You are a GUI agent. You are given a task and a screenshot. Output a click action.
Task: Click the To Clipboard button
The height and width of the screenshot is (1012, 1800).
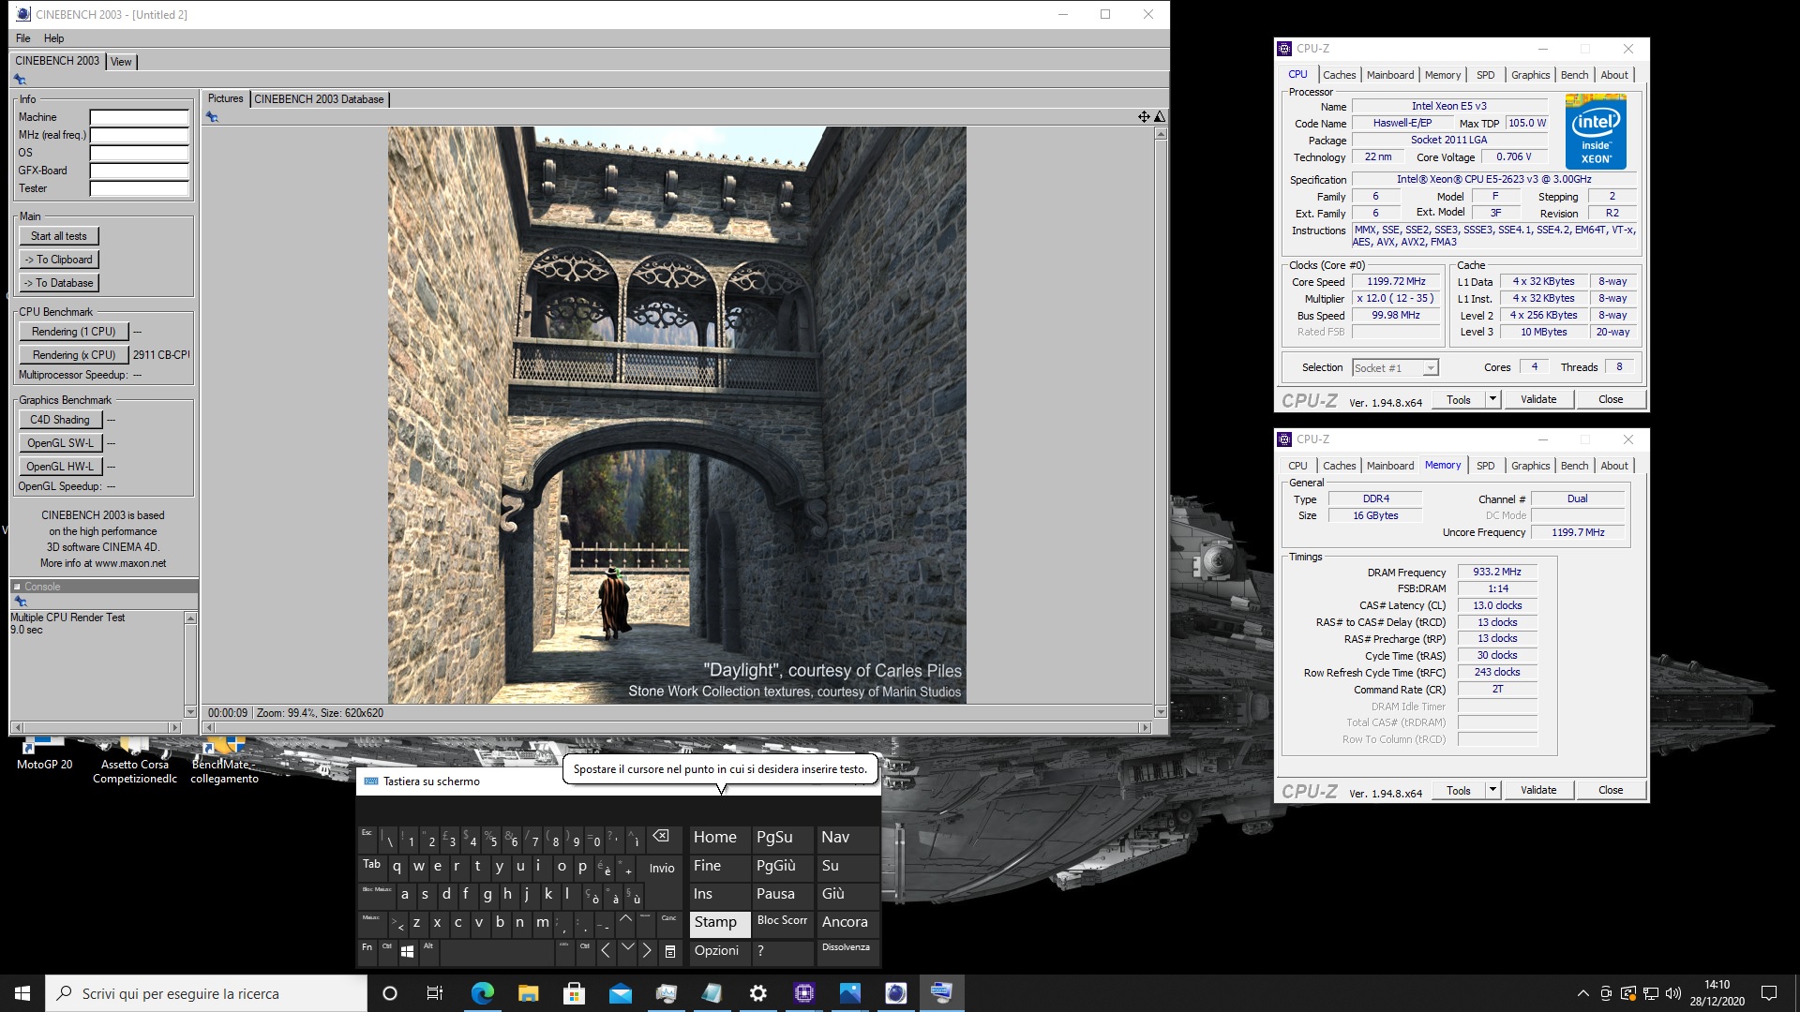[x=59, y=260]
